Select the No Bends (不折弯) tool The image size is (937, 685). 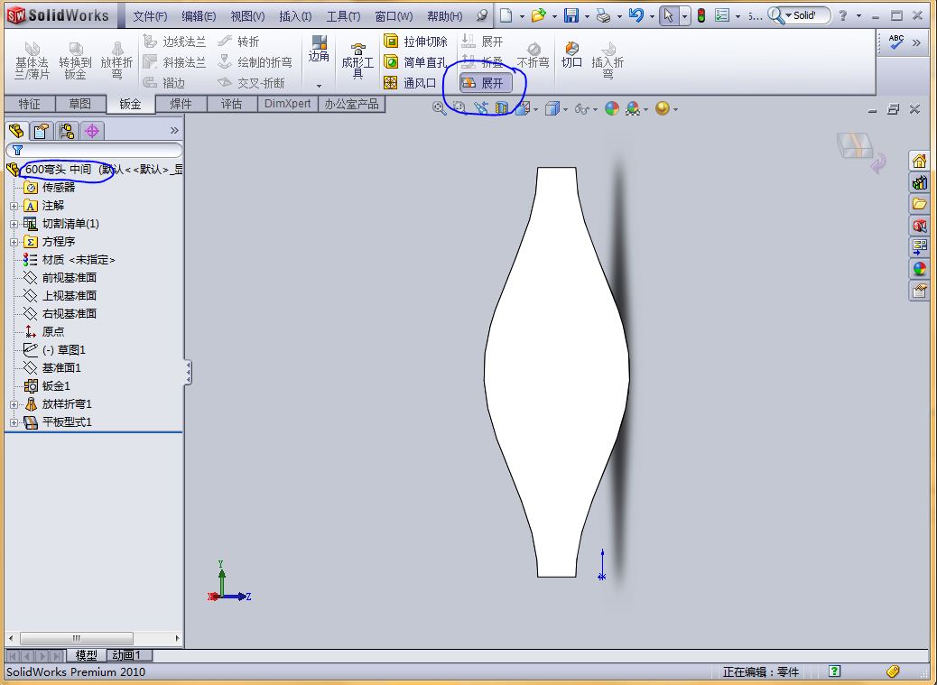(533, 56)
